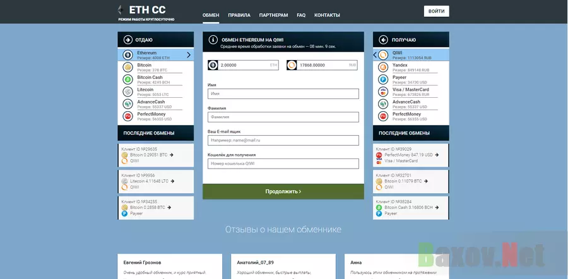Select the Yandex icon in the receive list
The image size is (568, 279).
383,68
